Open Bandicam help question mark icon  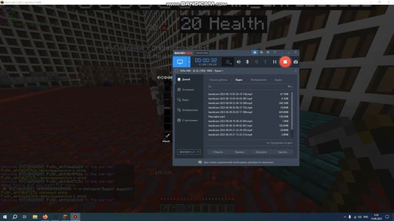click(275, 52)
